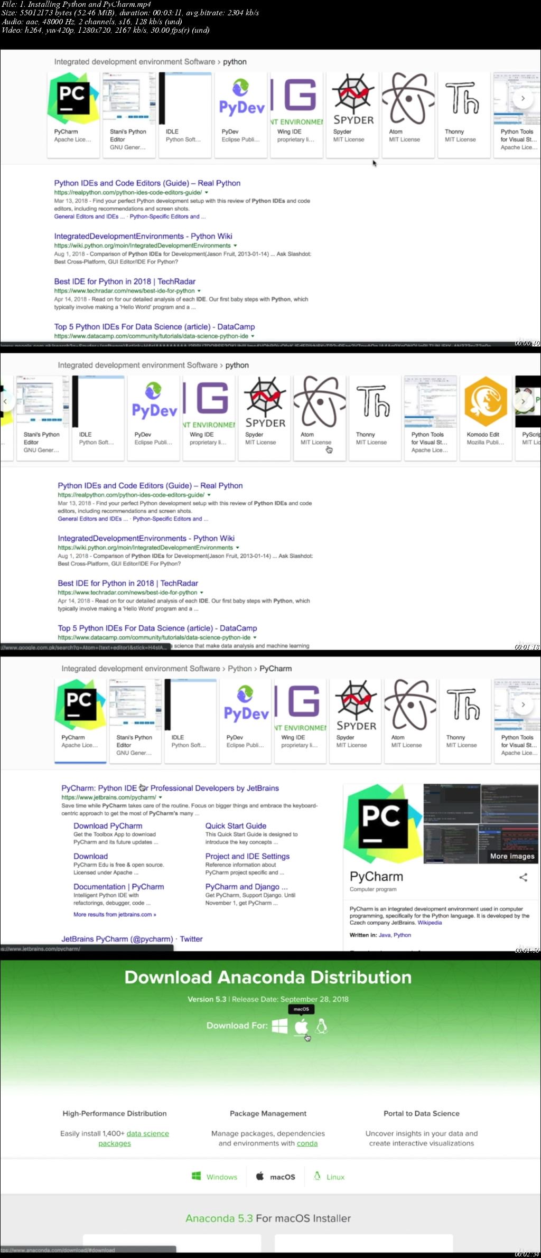Viewport: 541px width, 1258px height.
Task: Switch to the Linux installer tab with label
Action: click(329, 1177)
